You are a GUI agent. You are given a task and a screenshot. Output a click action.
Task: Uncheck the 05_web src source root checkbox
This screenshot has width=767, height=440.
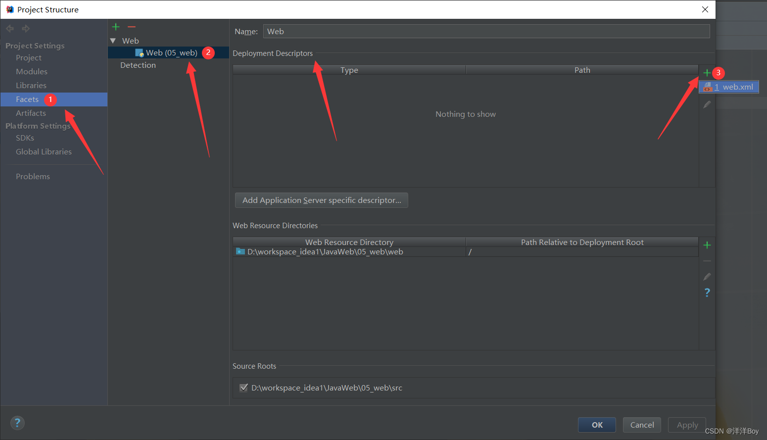click(x=243, y=388)
